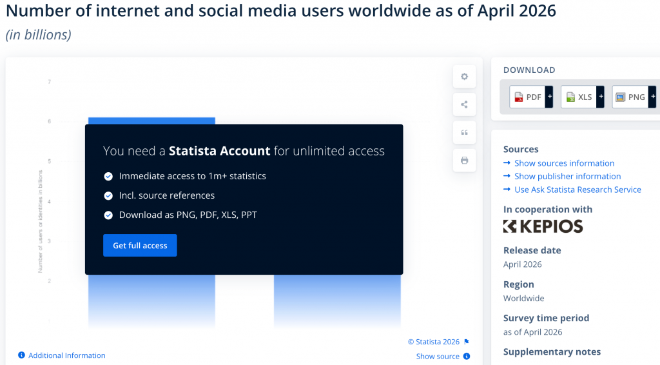660x365 pixels.
Task: Click the share chart icon
Action: pos(464,104)
